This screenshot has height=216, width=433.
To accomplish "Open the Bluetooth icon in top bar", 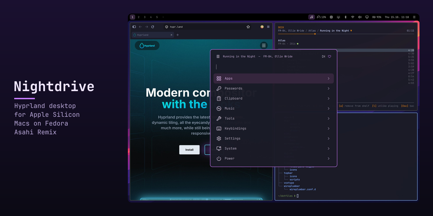I will tap(345, 17).
